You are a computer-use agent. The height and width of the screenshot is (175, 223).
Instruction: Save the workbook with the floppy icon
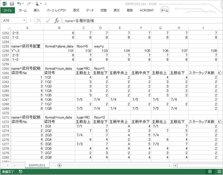tap(12, 4)
